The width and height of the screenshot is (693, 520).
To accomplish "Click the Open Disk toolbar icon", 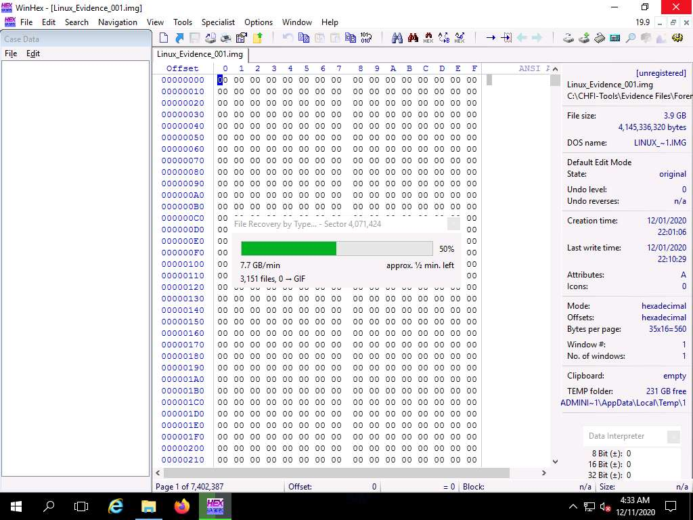I will click(568, 38).
